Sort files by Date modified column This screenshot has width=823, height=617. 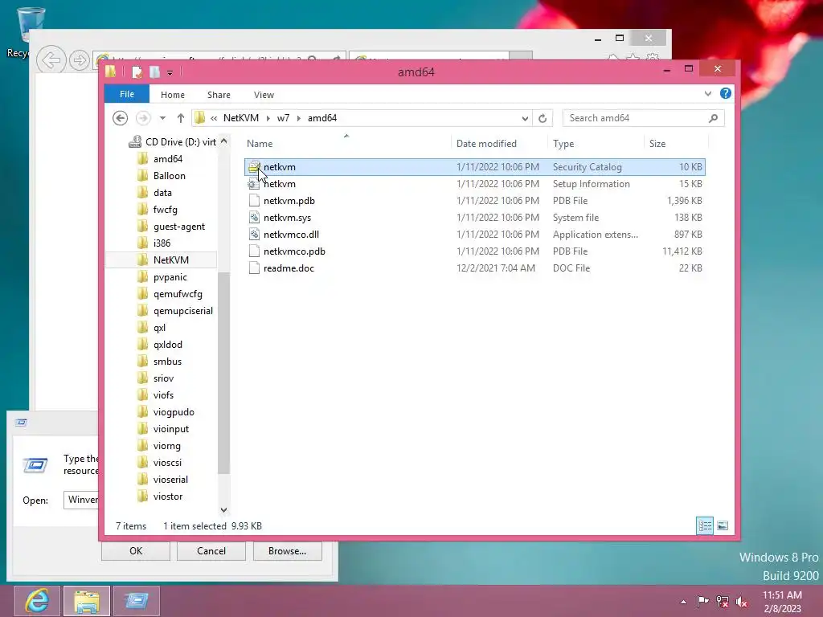[486, 144]
